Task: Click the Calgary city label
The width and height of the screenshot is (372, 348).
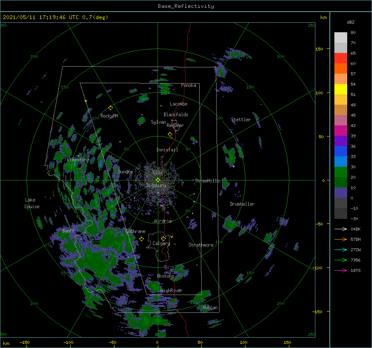Action: [161, 243]
